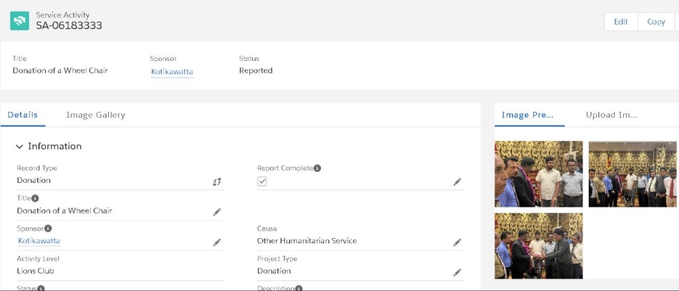Open info tooltip beside Sponsor label
Viewport: 679px width, 291px height.
(48, 228)
